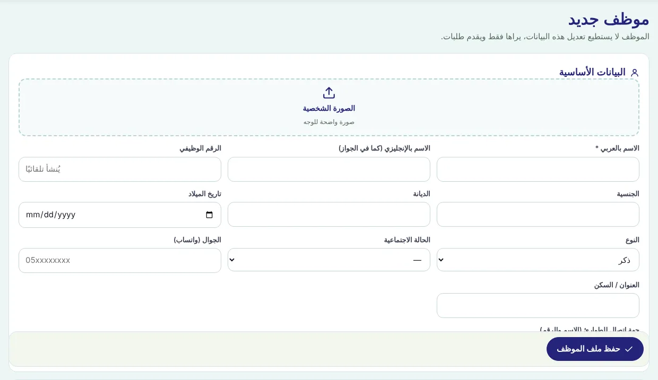The height and width of the screenshot is (380, 658).
Task: Click the الاسم بالعربي * label
Action: click(x=617, y=148)
